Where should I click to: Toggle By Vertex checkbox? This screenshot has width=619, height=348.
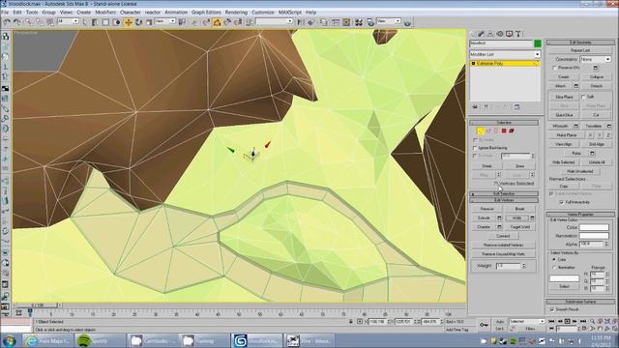tap(475, 140)
